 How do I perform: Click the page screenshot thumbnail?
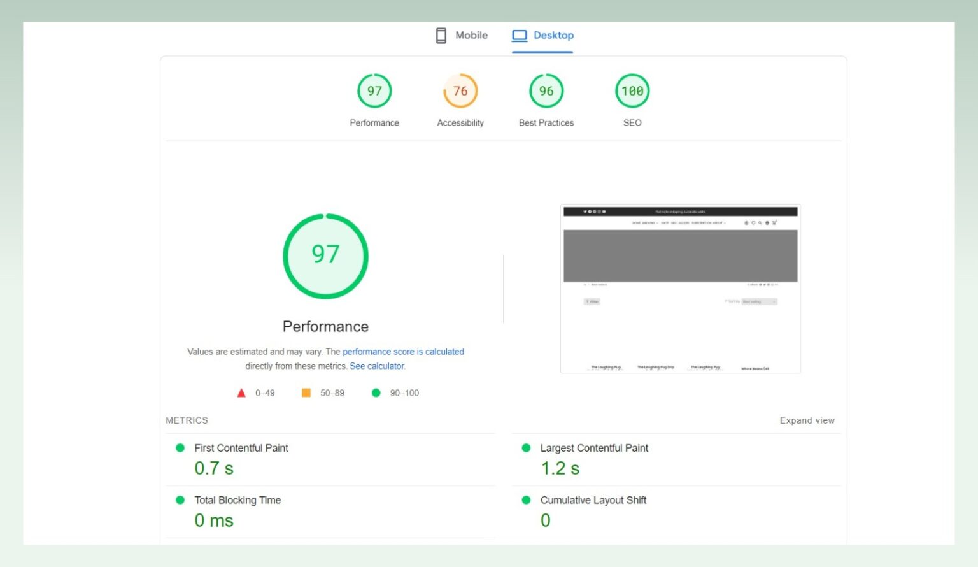pyautogui.click(x=681, y=289)
